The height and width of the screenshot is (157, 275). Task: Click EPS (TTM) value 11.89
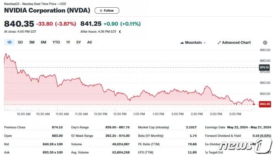coord(192,152)
